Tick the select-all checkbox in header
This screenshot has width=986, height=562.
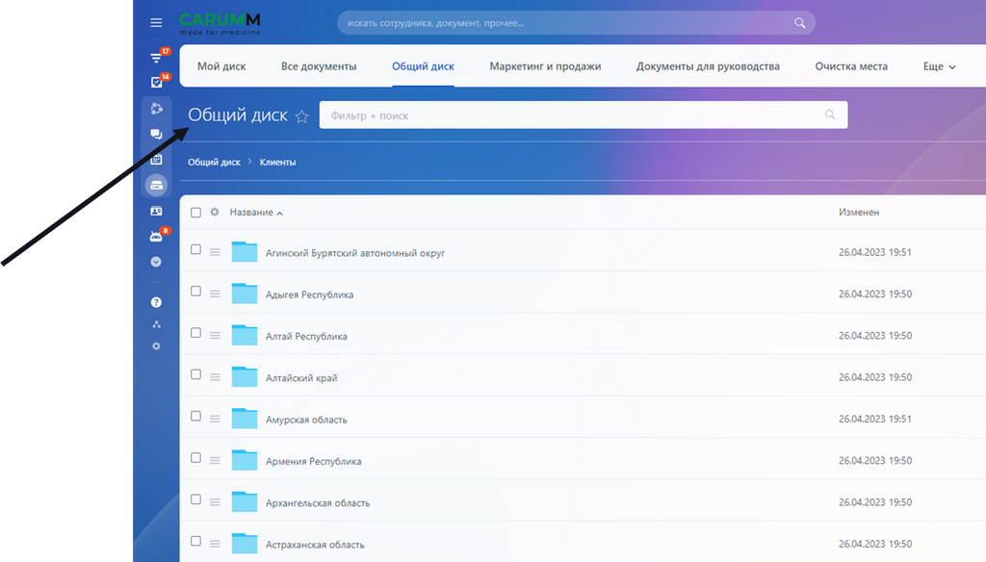195,213
